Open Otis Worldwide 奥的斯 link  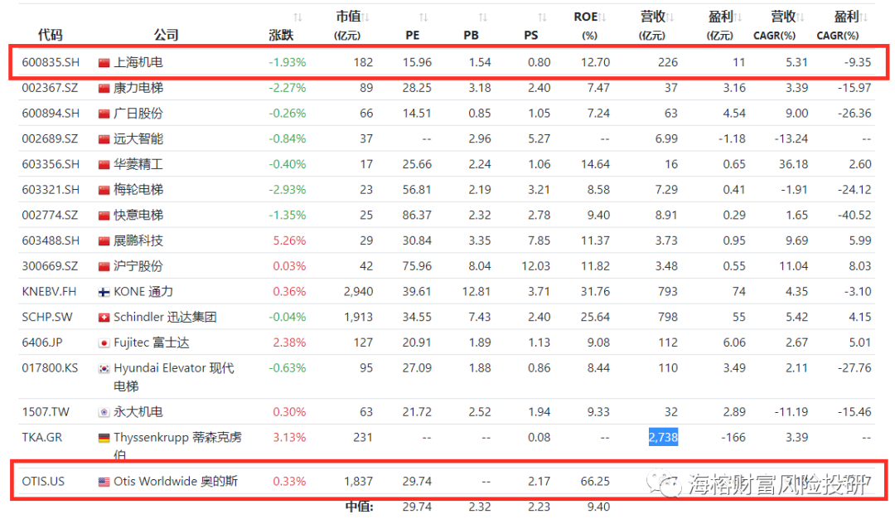click(x=175, y=481)
